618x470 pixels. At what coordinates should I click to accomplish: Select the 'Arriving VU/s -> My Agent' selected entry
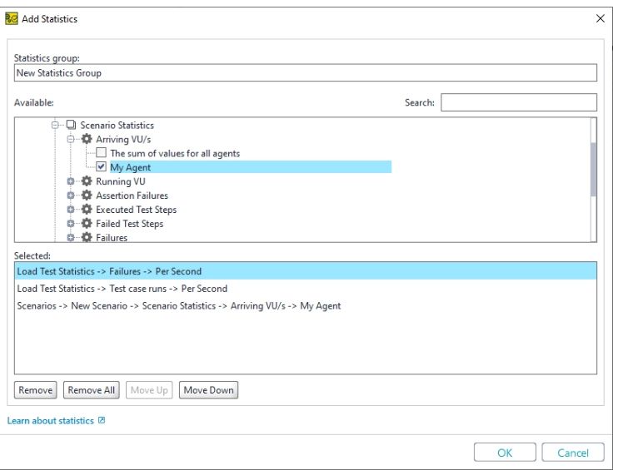click(x=306, y=306)
